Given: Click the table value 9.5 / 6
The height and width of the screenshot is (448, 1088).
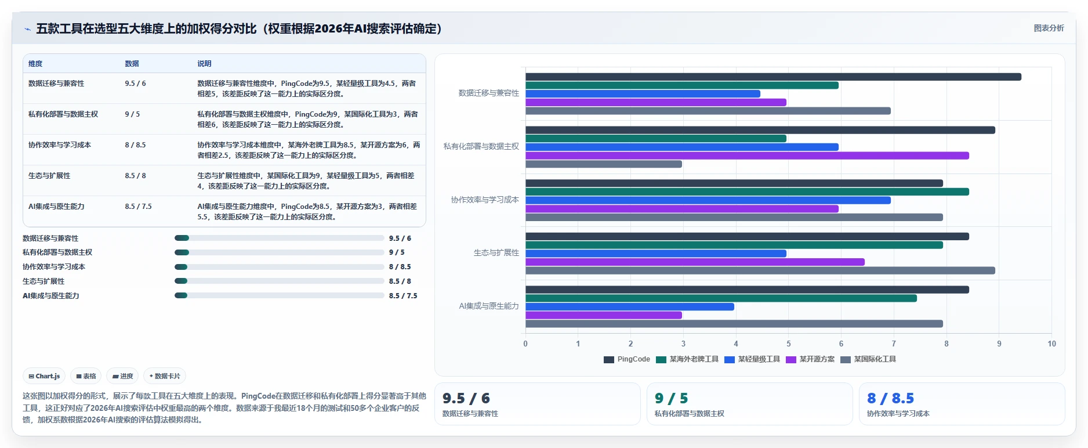Looking at the screenshot, I should 135,84.
